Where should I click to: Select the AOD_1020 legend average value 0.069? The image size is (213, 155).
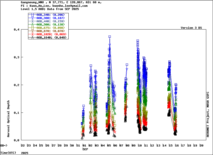60,34
